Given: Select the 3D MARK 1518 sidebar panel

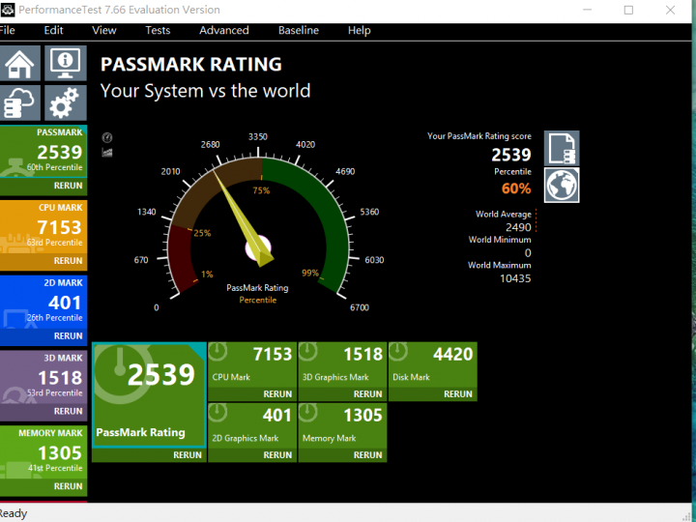Looking at the screenshot, I should 43,377.
